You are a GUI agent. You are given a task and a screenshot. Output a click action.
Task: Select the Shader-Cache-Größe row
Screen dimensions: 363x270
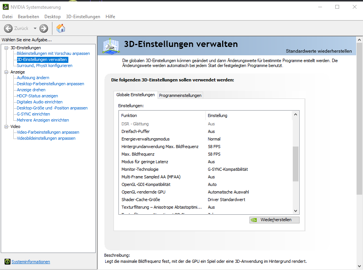(x=205, y=200)
